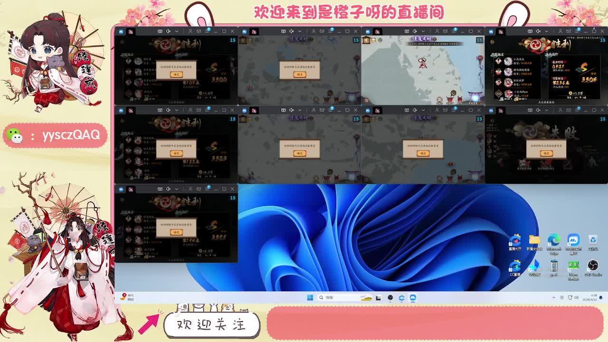Viewport: 608px width, 342px height.
Task: Open keyboard settings in bottom-left emulator window
Action: 161,189
